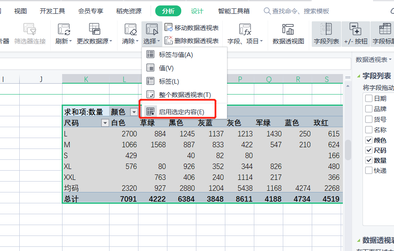Uncheck the 颜色 field checkbox
The height and width of the screenshot is (251, 394).
pos(369,140)
